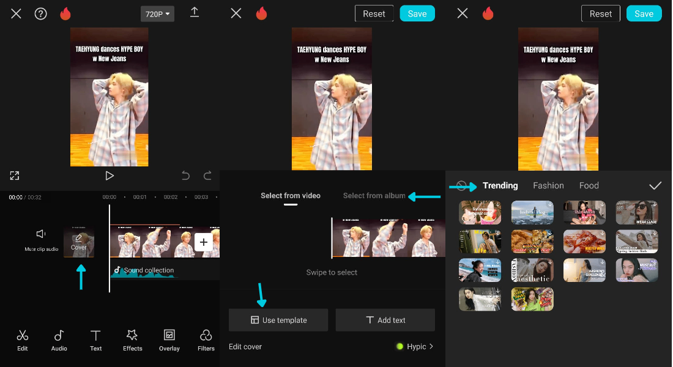673x367 pixels.
Task: Choose the MUST BUY purple text template
Action: point(637,270)
